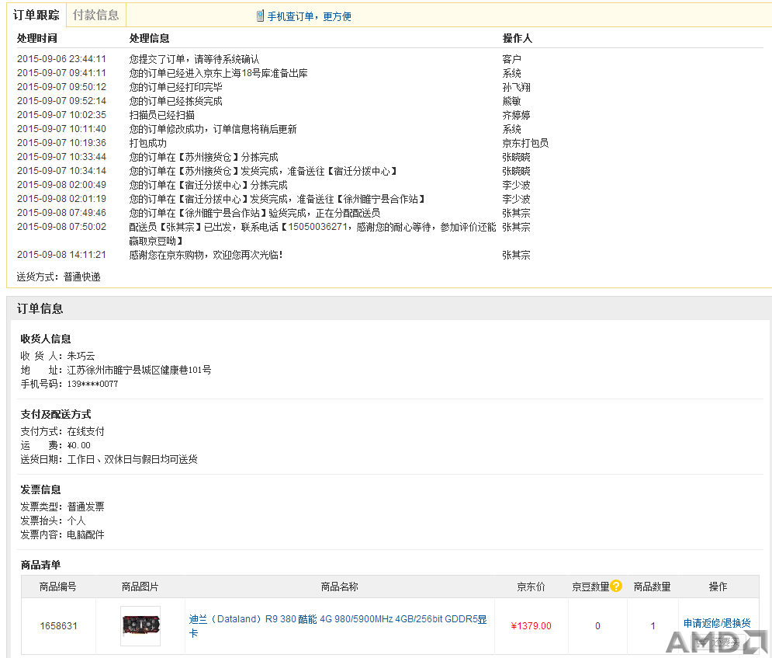Click 发票内容:电脑配件 text
The width and height of the screenshot is (772, 658).
coord(63,534)
